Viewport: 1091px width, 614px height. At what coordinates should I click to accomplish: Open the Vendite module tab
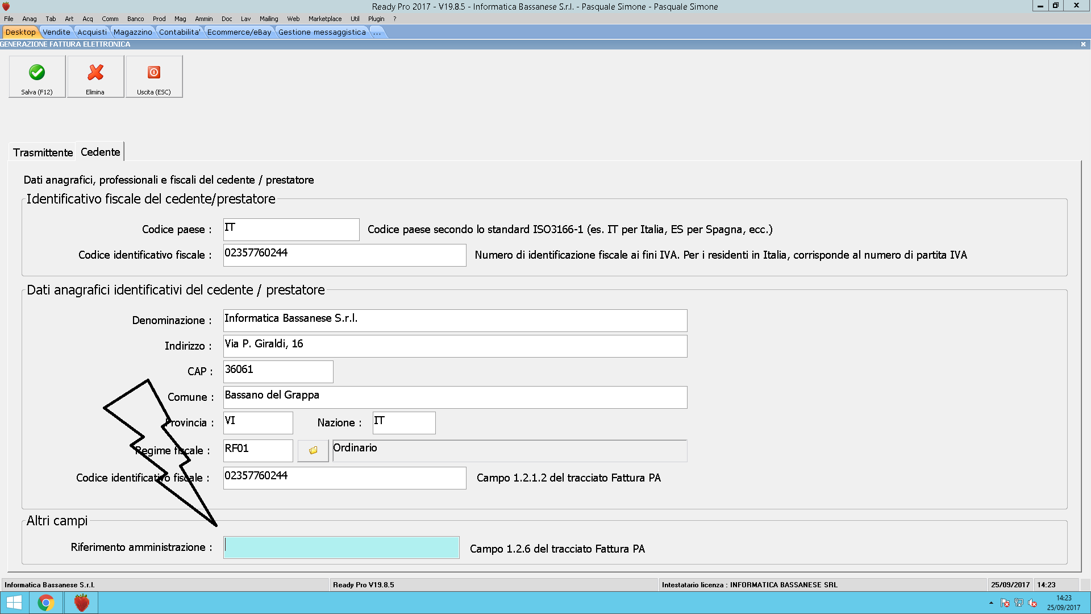(56, 32)
